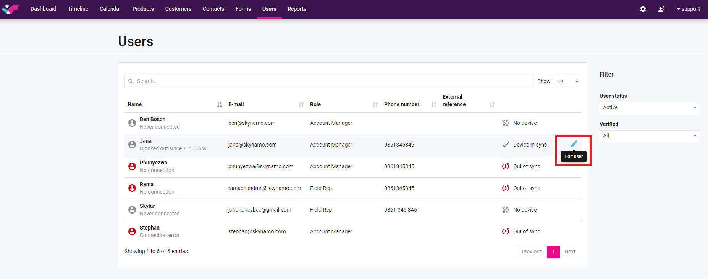The image size is (708, 279).
Task: Click the Previous pagination button
Action: pos(532,252)
